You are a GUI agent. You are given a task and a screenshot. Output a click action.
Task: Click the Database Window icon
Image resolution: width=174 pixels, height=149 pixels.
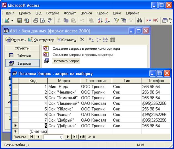165,21
